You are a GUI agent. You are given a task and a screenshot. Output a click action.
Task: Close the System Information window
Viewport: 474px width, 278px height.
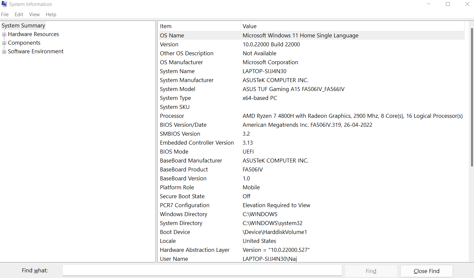[x=467, y=4]
